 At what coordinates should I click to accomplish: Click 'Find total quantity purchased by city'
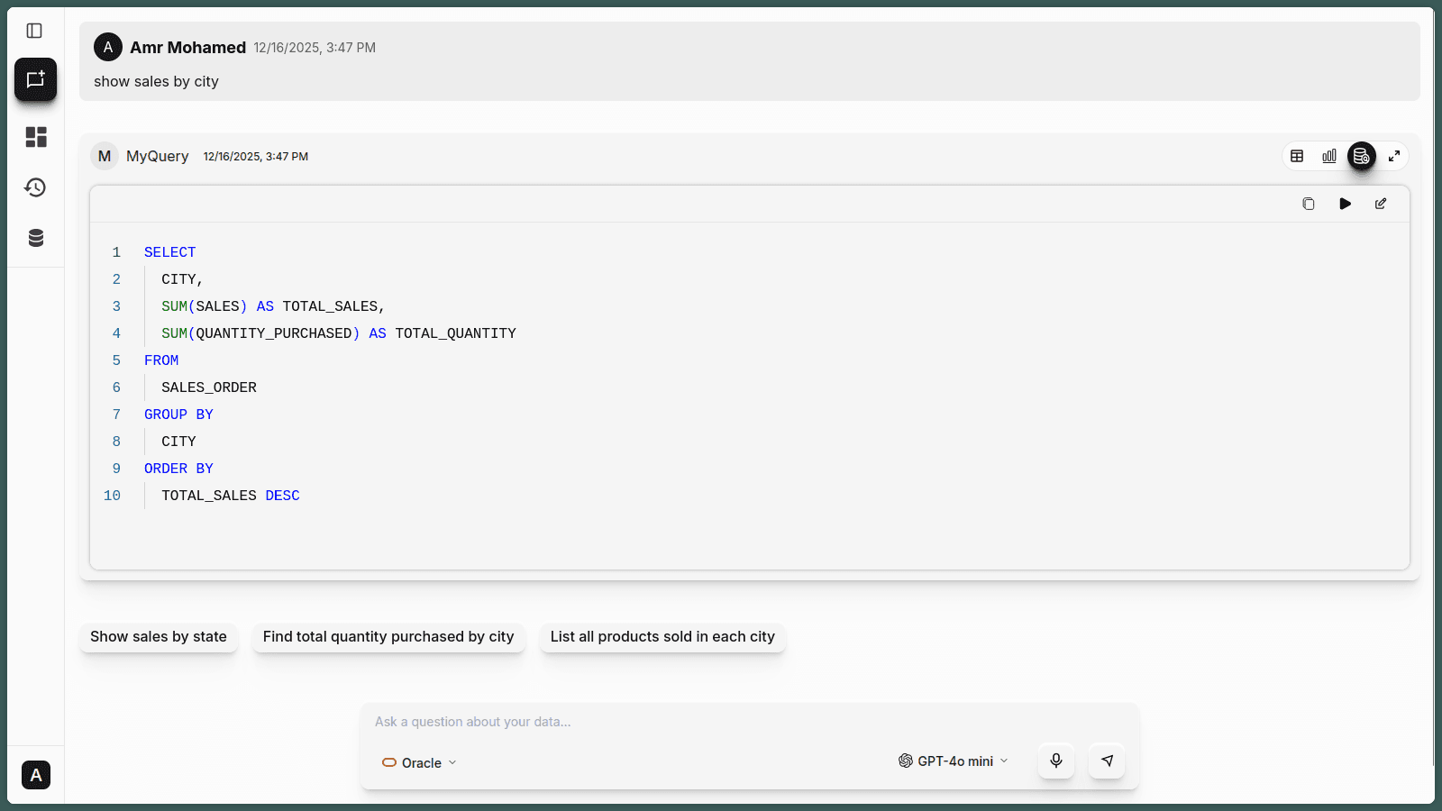[388, 637]
